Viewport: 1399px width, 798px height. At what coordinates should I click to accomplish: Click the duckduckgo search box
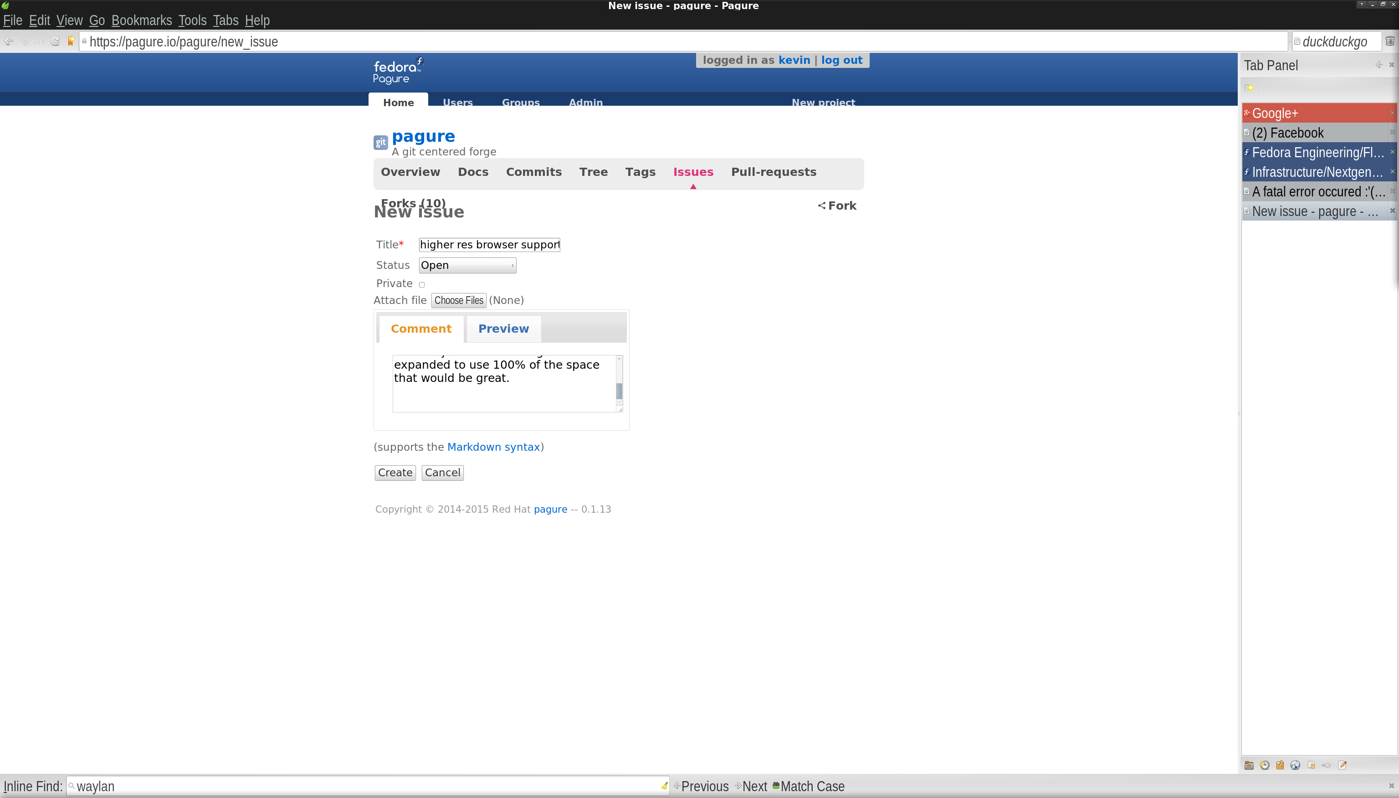1337,41
